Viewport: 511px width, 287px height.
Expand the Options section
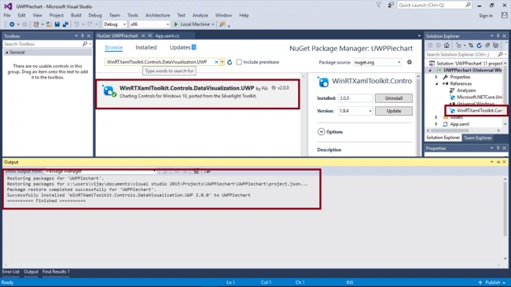(x=321, y=131)
